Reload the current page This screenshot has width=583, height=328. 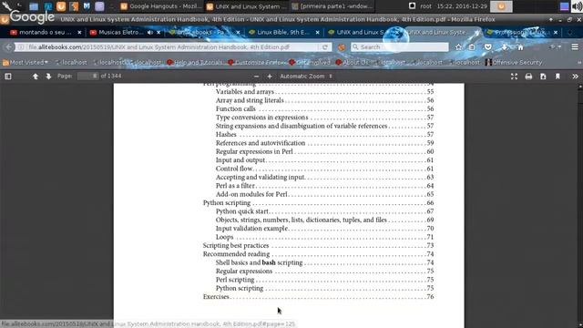(325, 47)
